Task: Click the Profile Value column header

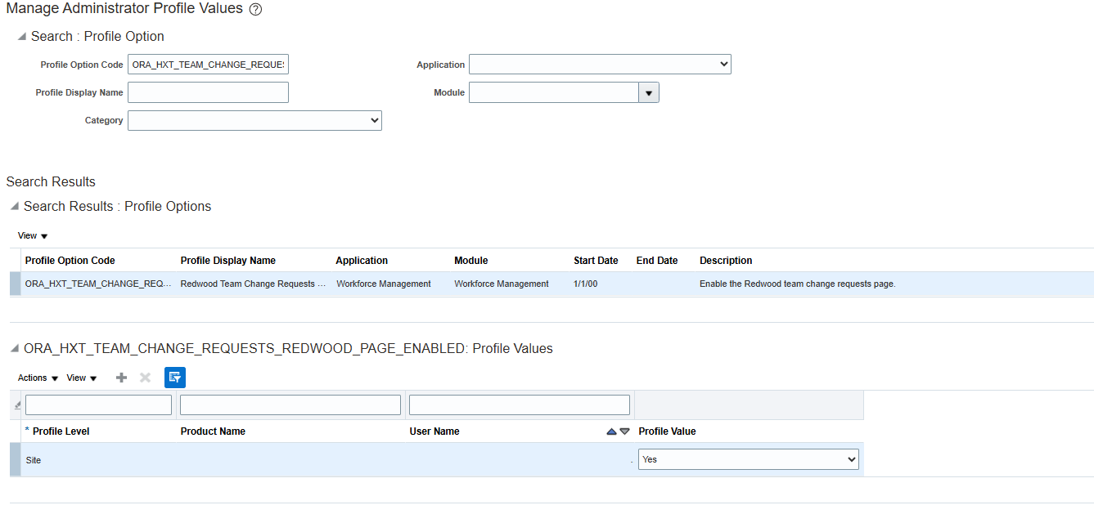Action: click(x=667, y=431)
